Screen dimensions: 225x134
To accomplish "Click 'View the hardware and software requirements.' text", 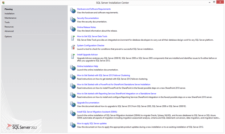I will coord(98,13).
